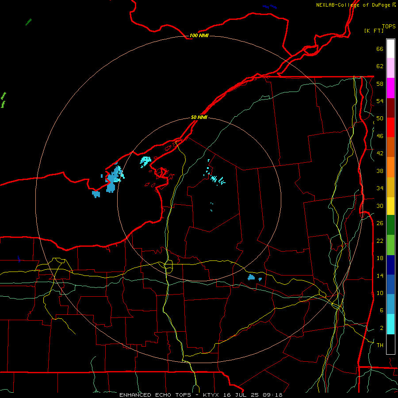
Task: Click the gold legend swatch
Action: coord(390,187)
